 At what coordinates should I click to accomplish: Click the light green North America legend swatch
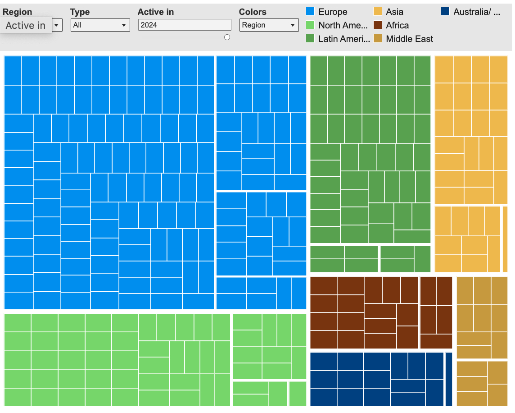coord(310,25)
